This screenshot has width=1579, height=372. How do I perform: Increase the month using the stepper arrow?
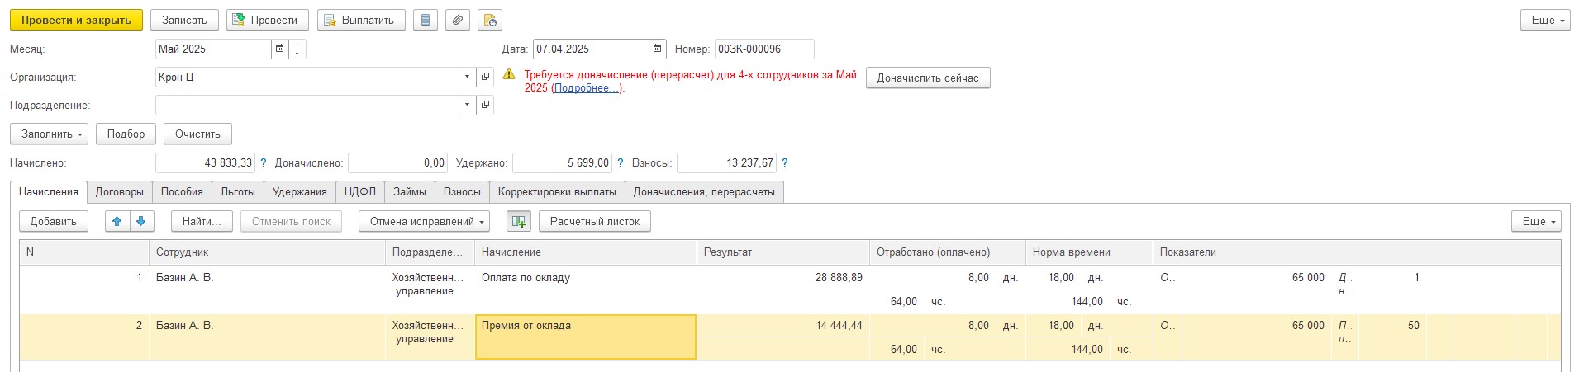pyautogui.click(x=297, y=44)
